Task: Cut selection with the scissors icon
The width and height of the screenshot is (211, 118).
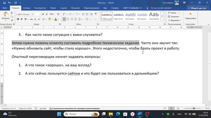Action: point(12,13)
